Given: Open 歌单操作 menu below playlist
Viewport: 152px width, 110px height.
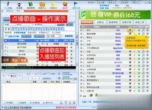Looking at the screenshot, I should point(9,103).
